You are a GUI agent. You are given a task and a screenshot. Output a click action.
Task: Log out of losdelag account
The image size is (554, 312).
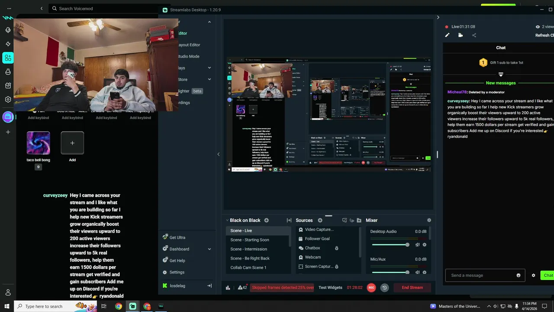pos(209,286)
